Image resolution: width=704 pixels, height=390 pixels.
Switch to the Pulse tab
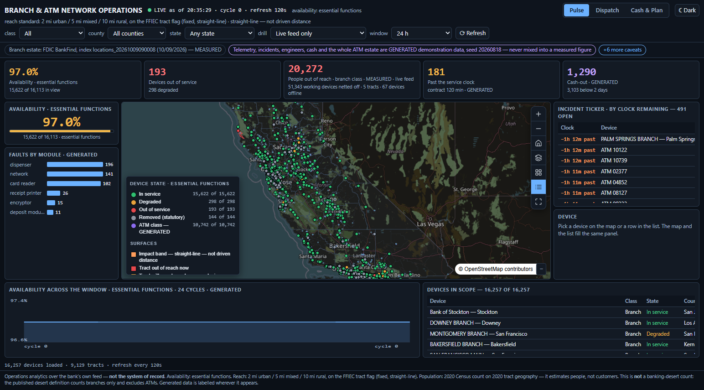tap(576, 10)
